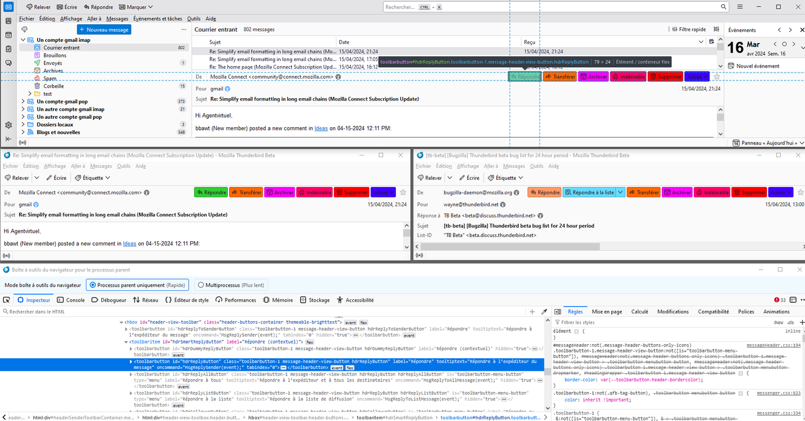Open the Thunderbird hamburger app menu
This screenshot has width=805, height=421.
[740, 7]
